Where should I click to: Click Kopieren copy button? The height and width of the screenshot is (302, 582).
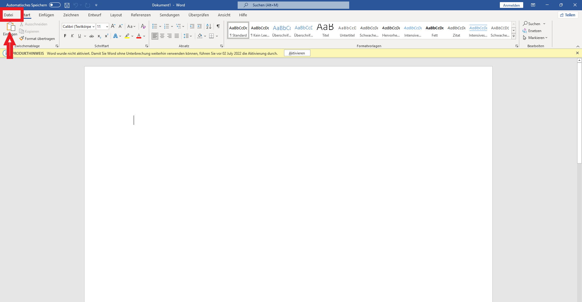[x=29, y=31]
